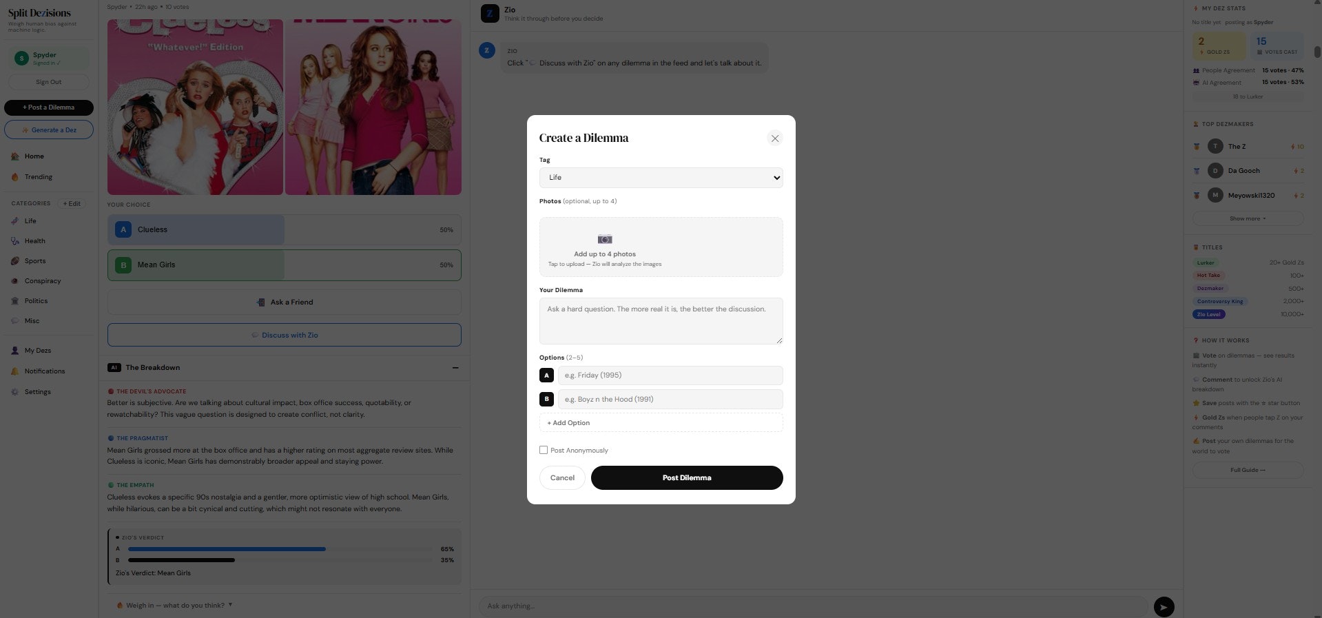Vote for option B Mean Girls

(x=284, y=265)
